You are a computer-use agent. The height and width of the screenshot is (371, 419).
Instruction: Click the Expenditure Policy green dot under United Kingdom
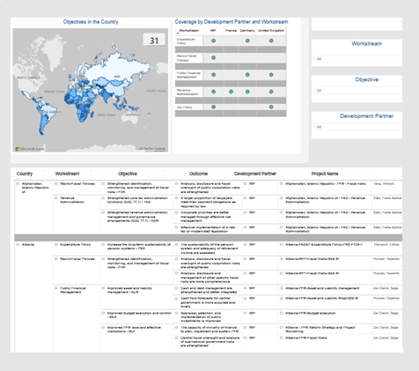coord(271,41)
